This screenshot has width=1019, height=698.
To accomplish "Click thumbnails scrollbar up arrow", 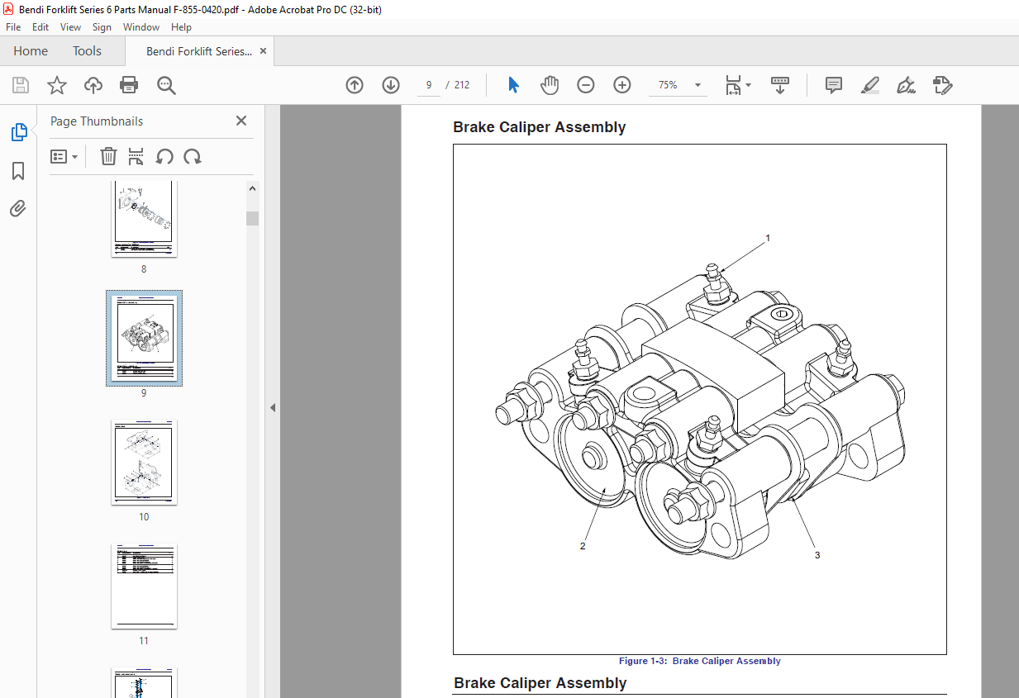I will coord(252,188).
